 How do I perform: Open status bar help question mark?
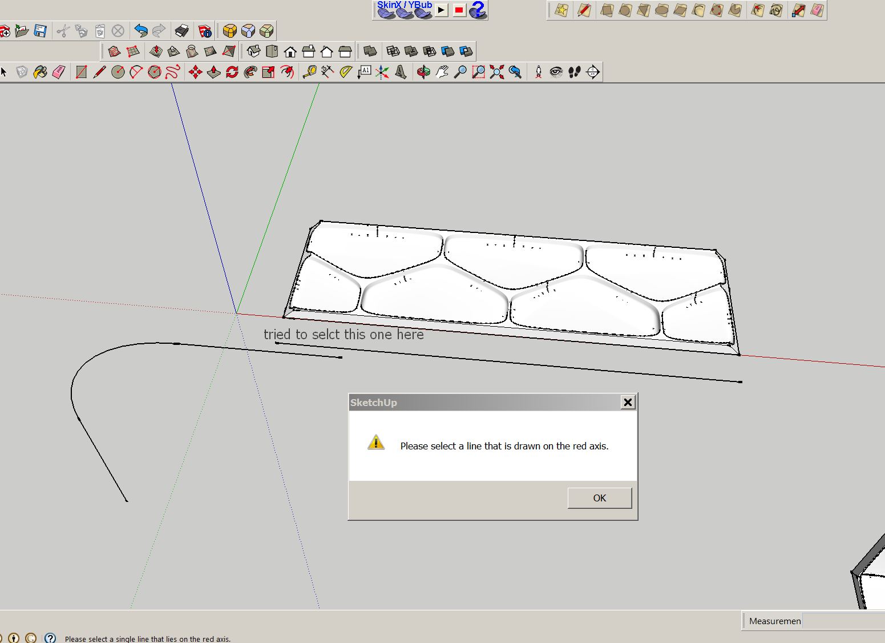[50, 638]
